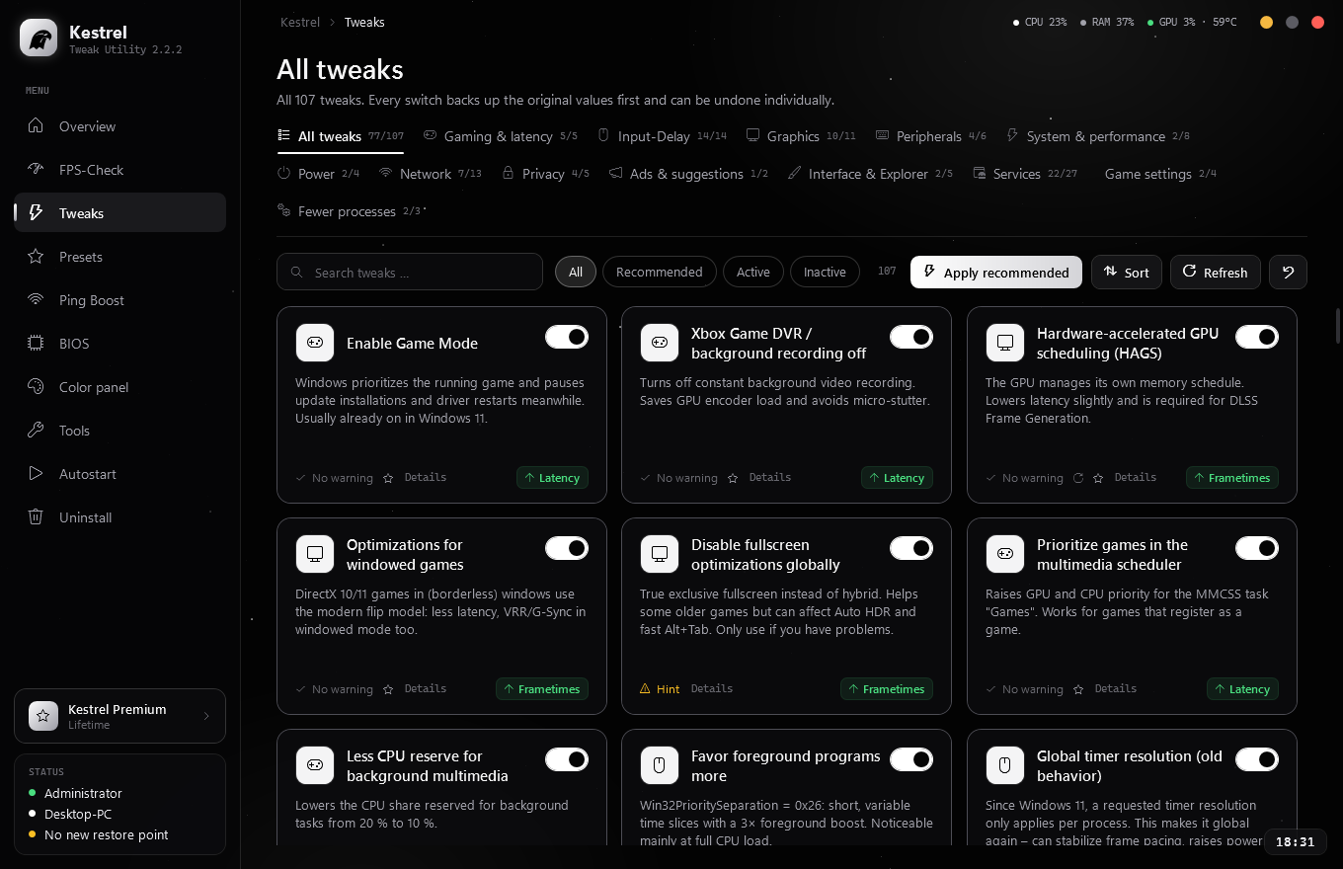Screen dimensions: 1343x869
Task: Star the Prioritize games in multimedia scheduler tweak
Action: point(1078,689)
